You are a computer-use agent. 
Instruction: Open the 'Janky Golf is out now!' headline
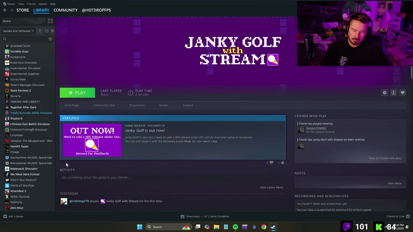tap(145, 130)
